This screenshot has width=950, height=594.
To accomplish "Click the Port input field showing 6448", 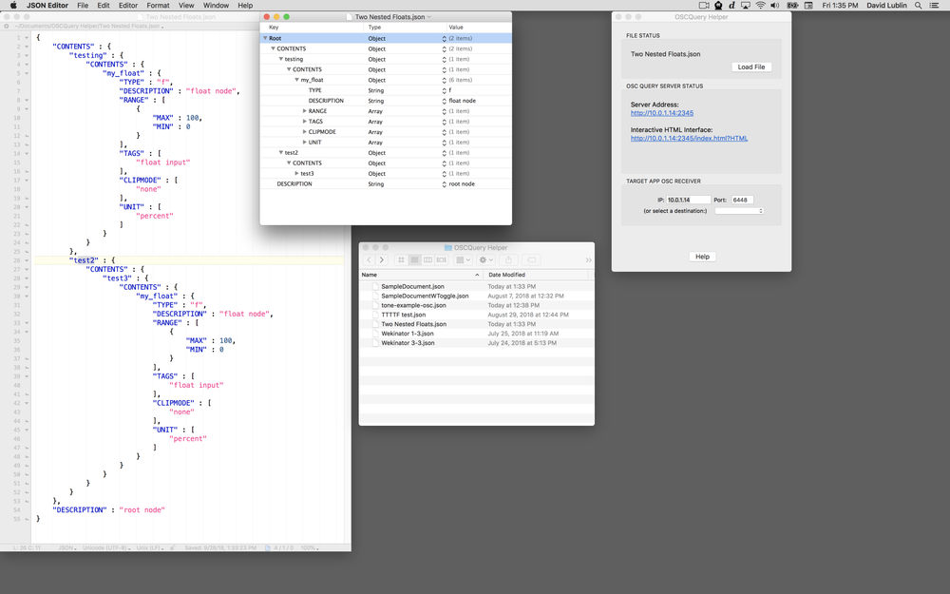I will tap(742, 200).
